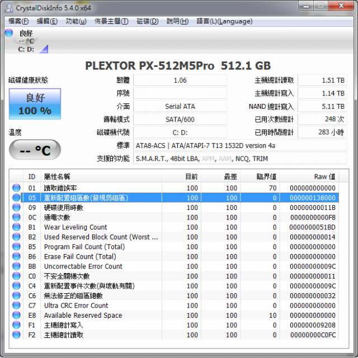Screen dimensions: 358x358
Task: Open the 編輯(E) menu
Action: 47,21
